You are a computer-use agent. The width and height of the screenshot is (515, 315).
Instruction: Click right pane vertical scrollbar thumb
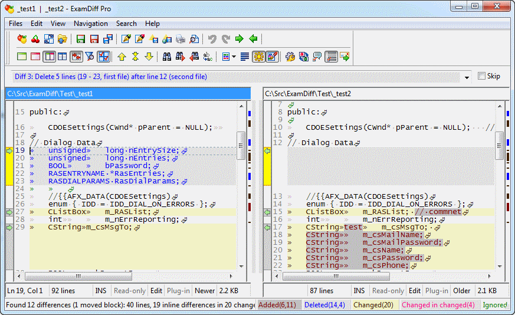(x=499, y=146)
